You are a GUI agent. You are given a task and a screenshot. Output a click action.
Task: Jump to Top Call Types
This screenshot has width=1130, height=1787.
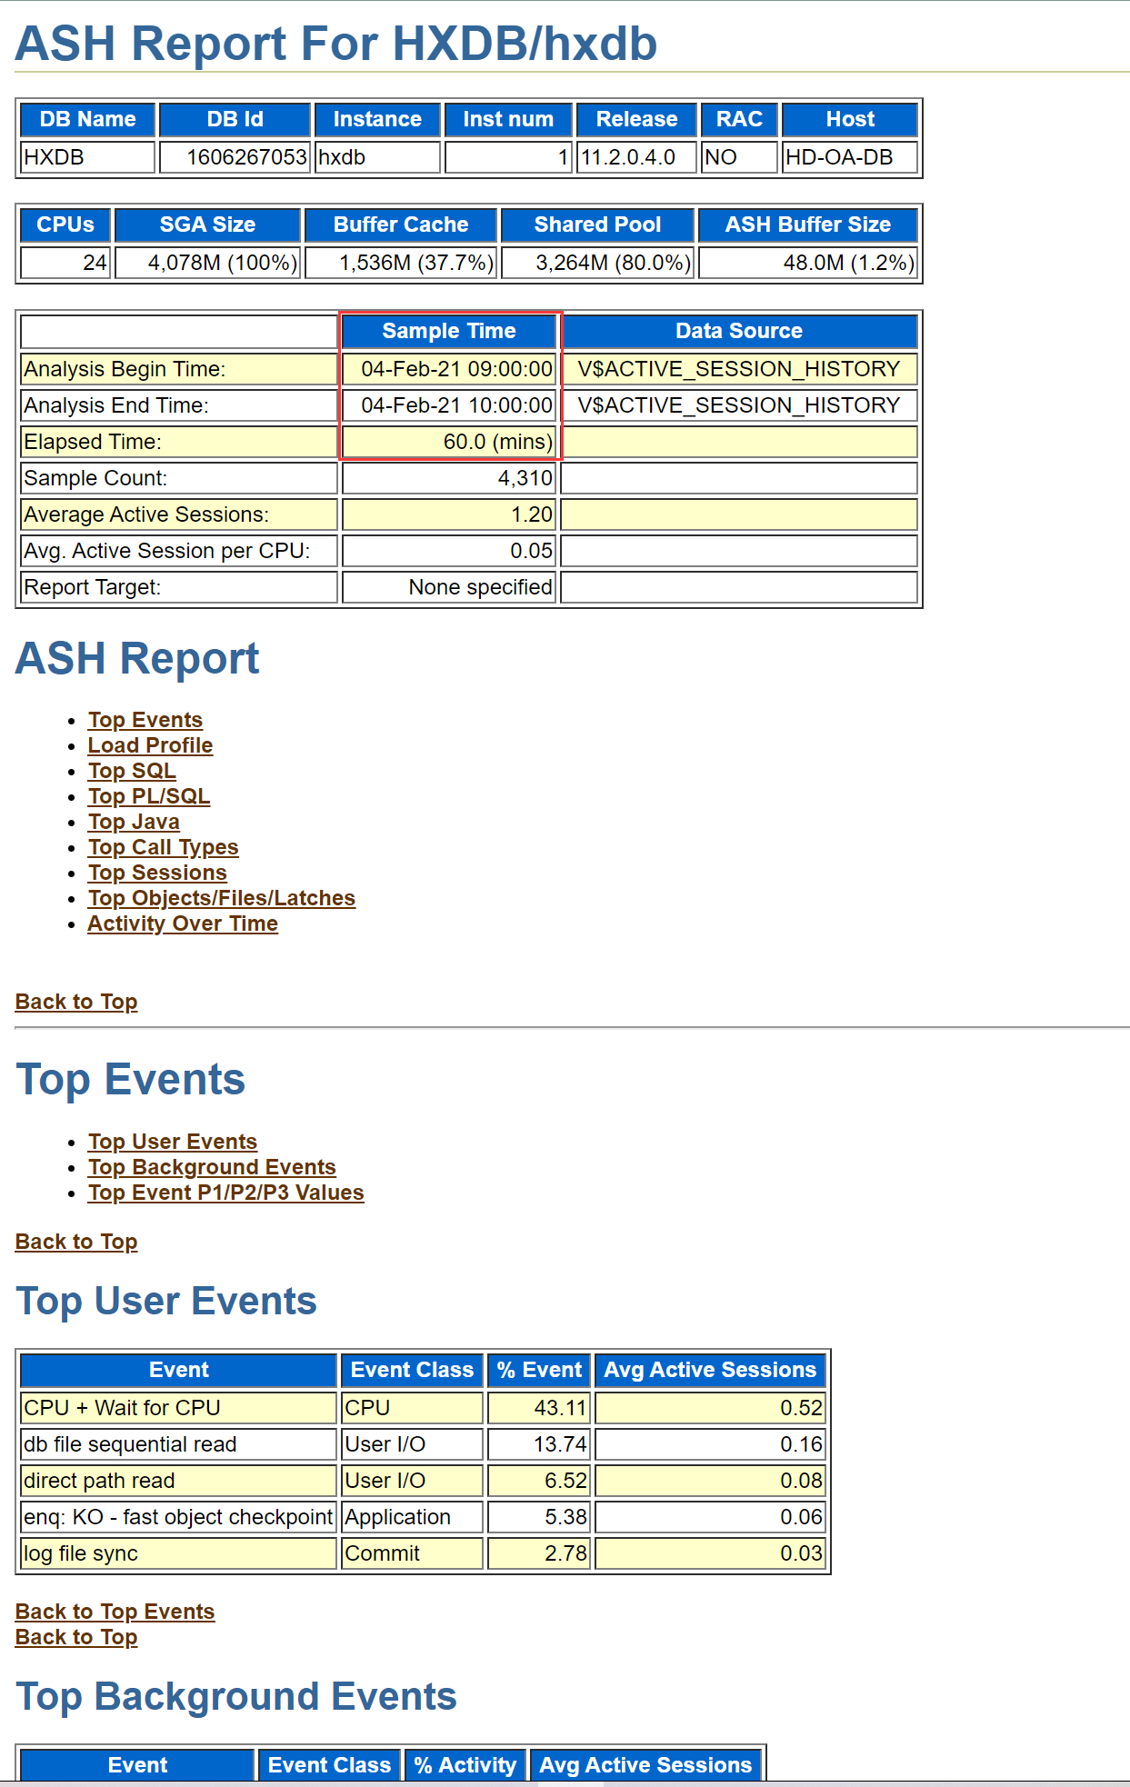pyautogui.click(x=163, y=847)
